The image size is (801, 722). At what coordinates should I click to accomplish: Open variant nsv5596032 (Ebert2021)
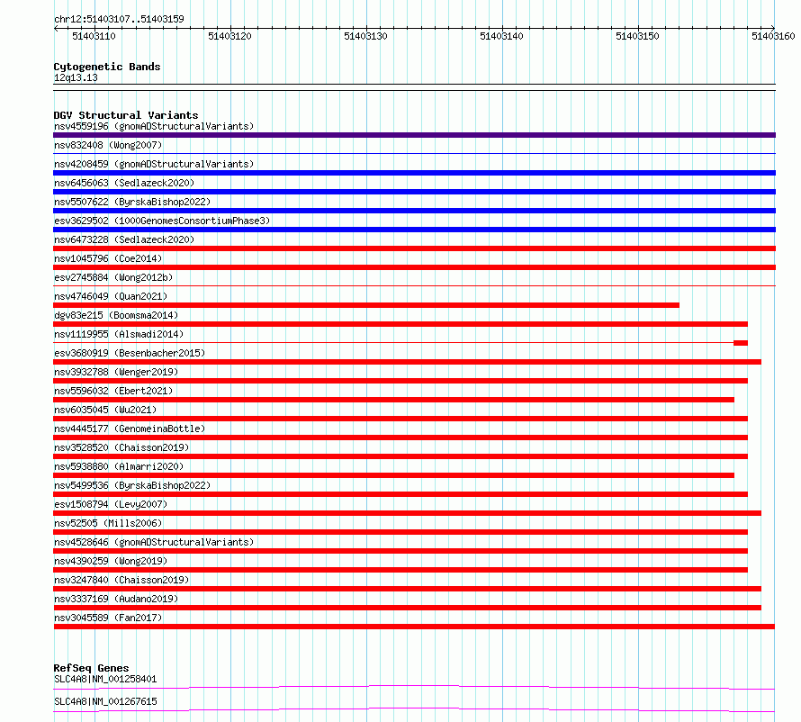pyautogui.click(x=113, y=391)
